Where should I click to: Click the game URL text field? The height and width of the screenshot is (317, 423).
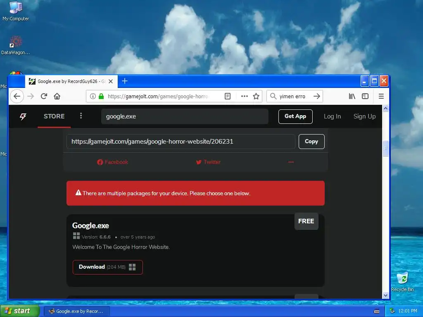181,142
